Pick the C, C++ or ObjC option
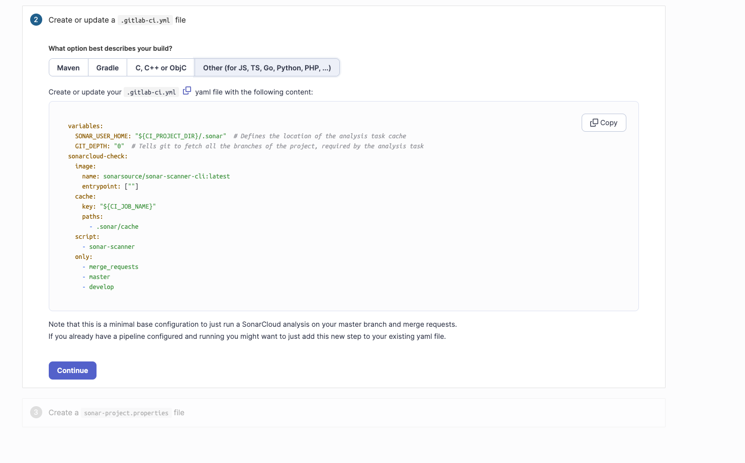745x463 pixels. pyautogui.click(x=161, y=68)
